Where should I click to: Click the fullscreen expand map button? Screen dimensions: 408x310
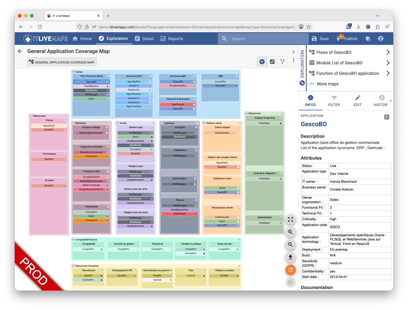pyautogui.click(x=290, y=219)
